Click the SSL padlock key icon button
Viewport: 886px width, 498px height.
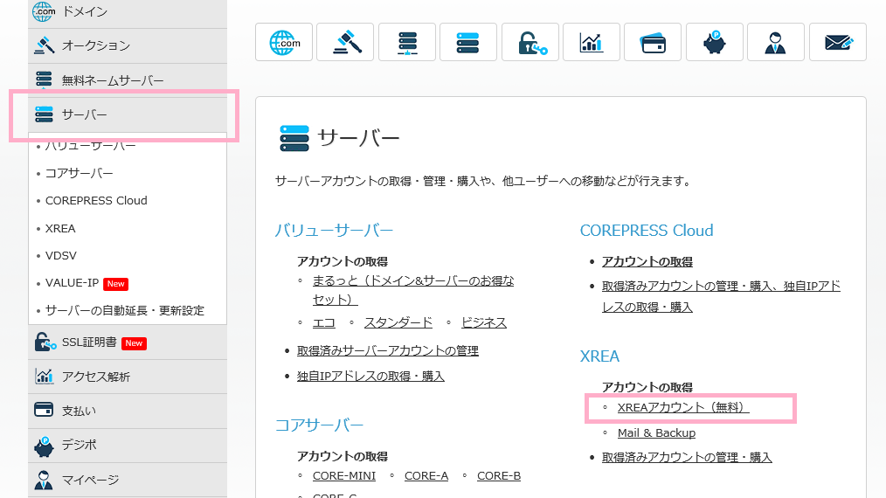[x=530, y=42]
